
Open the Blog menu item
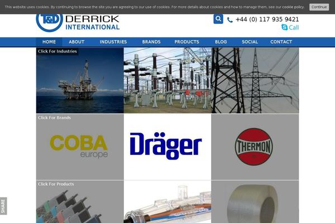click(x=221, y=42)
